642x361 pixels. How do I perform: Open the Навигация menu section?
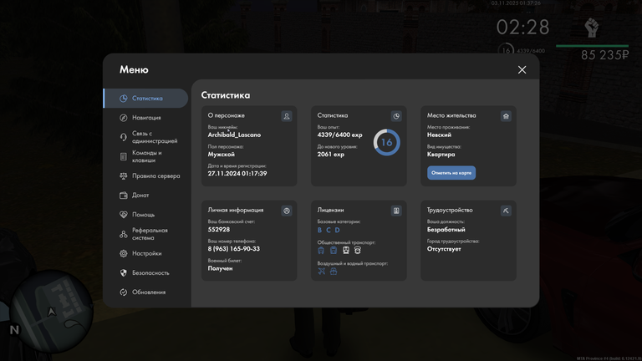point(145,118)
